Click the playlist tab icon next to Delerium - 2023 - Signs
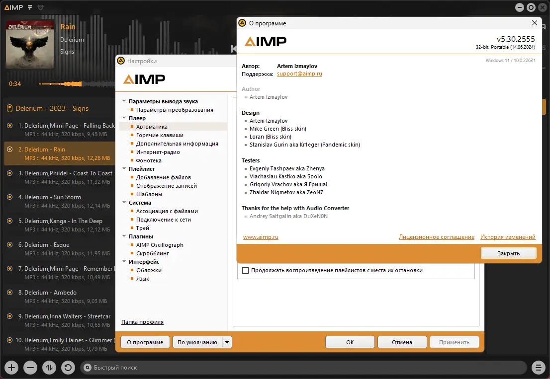The height and width of the screenshot is (379, 550). (10, 109)
